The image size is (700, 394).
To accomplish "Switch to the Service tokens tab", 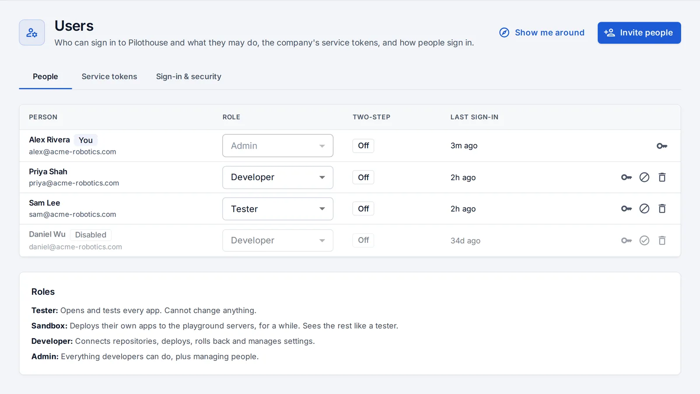I will click(x=109, y=77).
